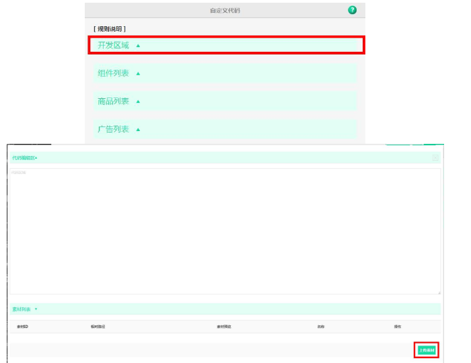Select the 素材预览 column header
Screen dimensions: 471x363
(224, 327)
